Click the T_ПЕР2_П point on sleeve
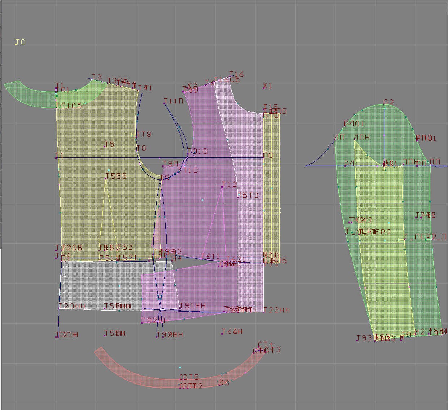Screen dimensions: 448x410 [404, 239]
